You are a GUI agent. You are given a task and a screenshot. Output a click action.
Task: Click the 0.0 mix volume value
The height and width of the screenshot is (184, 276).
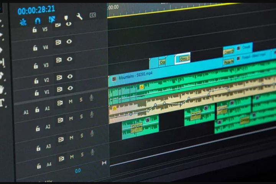(78, 171)
